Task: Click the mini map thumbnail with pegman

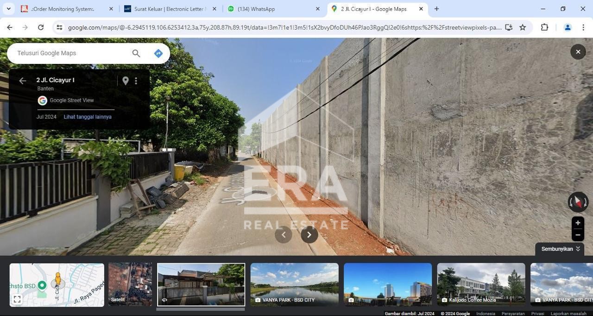Action: (x=57, y=284)
